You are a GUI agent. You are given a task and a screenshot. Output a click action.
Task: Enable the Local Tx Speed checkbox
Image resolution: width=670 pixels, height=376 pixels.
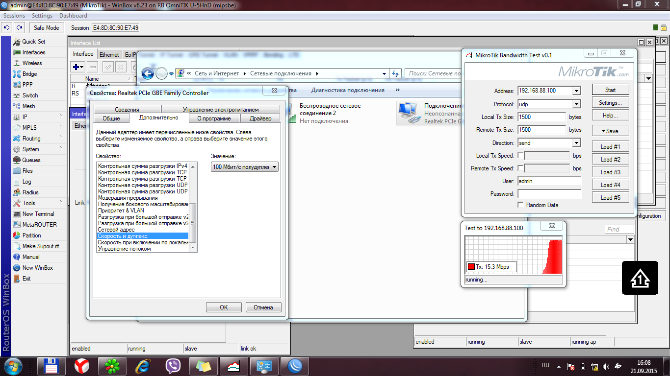(520, 156)
